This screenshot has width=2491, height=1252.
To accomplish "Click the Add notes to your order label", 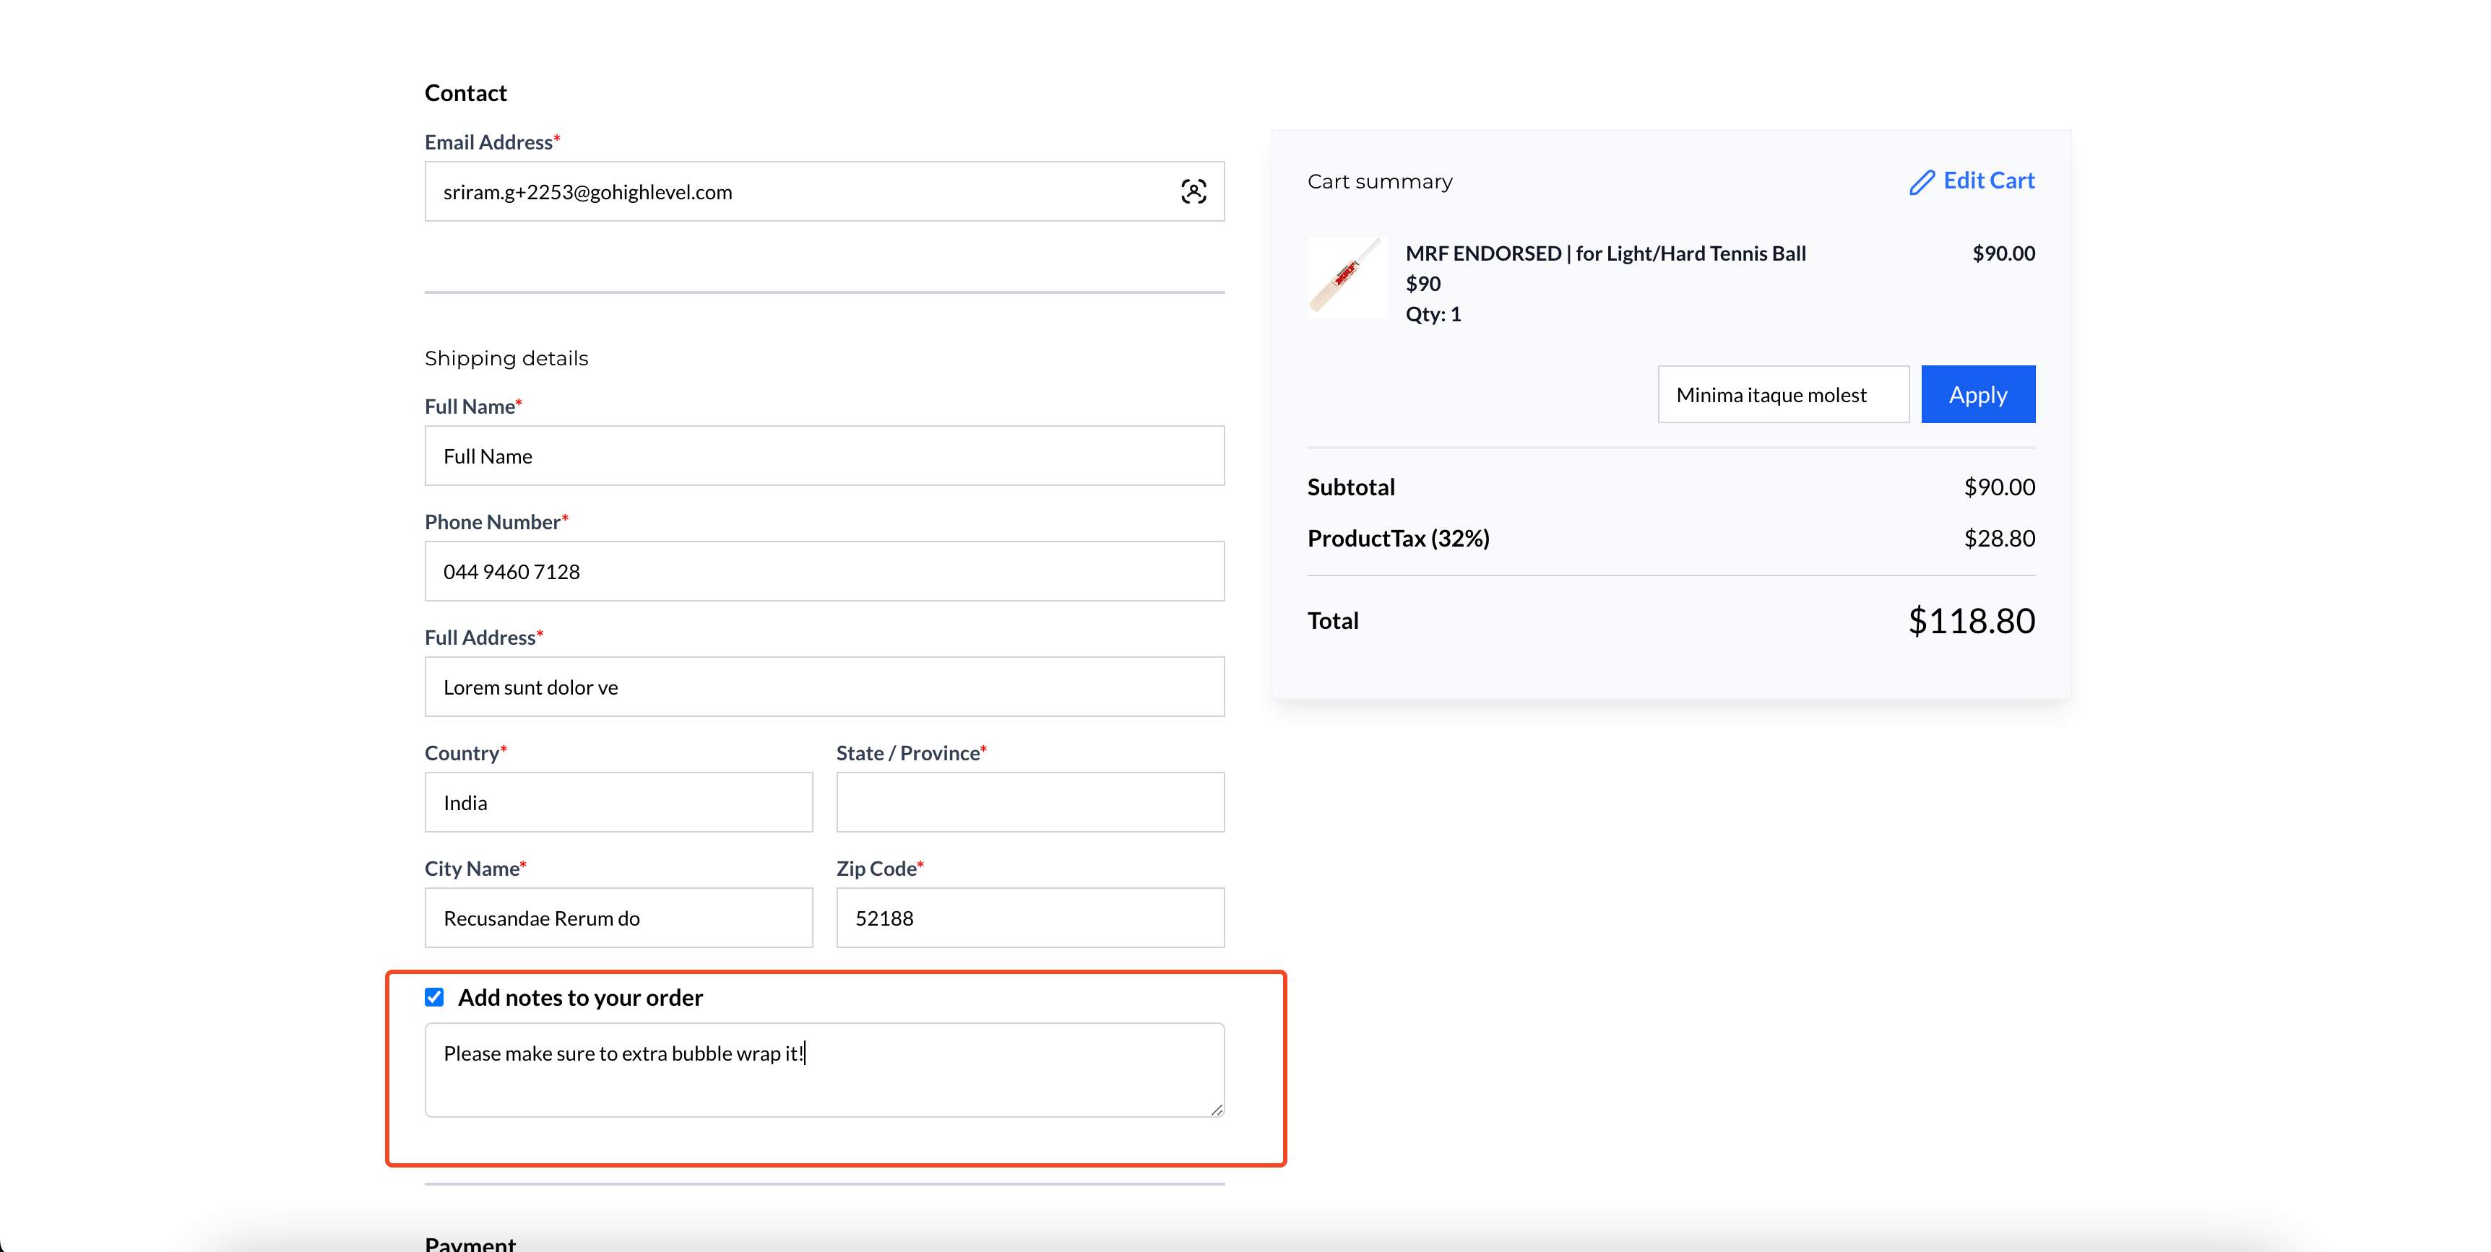I will tap(580, 998).
